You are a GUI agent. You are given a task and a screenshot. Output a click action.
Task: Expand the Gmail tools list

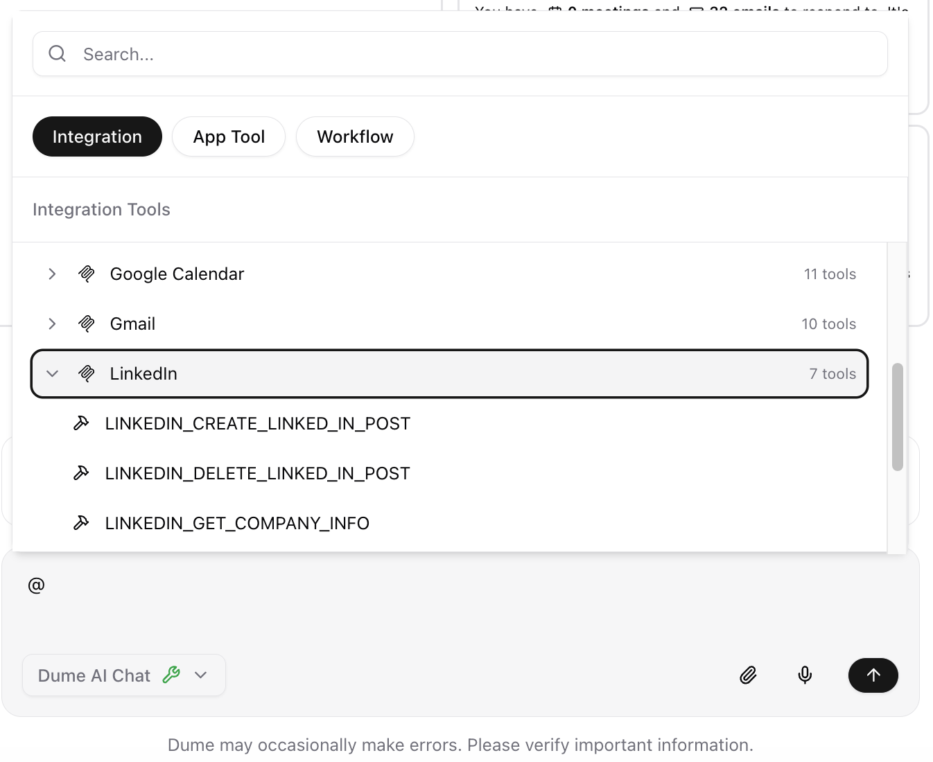click(x=52, y=324)
